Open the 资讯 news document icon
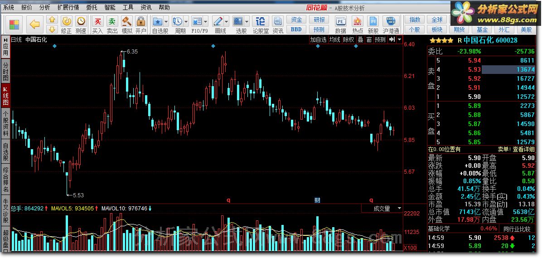The width and height of the screenshot is (542, 258). coord(278,21)
